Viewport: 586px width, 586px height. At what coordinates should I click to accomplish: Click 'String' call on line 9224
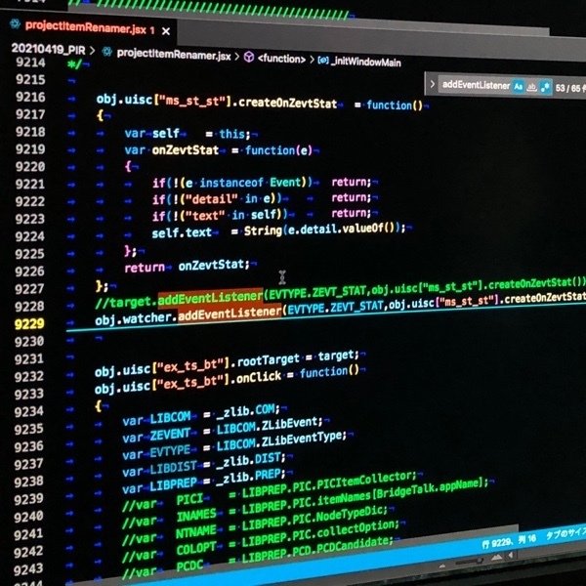point(263,230)
